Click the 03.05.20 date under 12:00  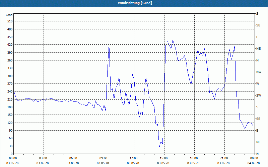133,163
